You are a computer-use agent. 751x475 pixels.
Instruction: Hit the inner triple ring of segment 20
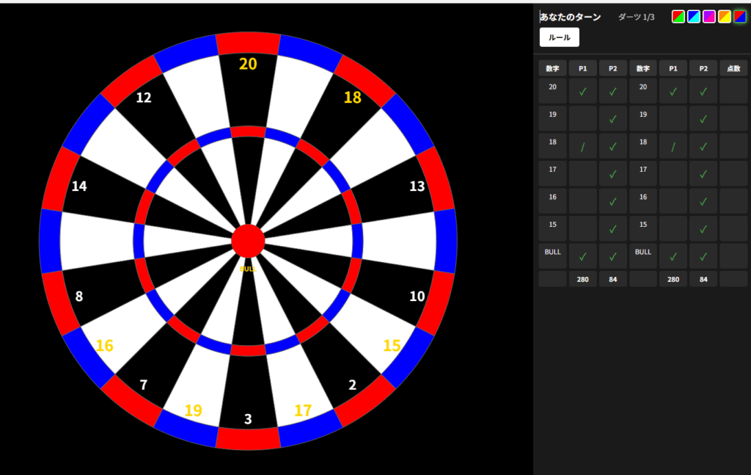click(248, 132)
